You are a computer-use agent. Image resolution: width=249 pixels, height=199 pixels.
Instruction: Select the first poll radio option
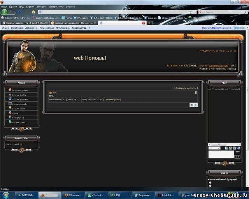pyautogui.click(x=210, y=183)
